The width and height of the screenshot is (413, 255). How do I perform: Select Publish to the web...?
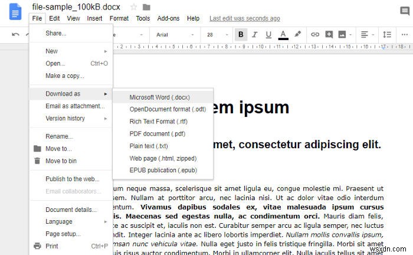pyautogui.click(x=71, y=179)
